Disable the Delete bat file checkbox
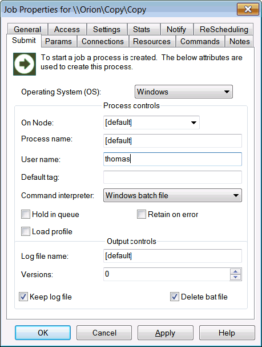The height and width of the screenshot is (347, 262). point(175,297)
